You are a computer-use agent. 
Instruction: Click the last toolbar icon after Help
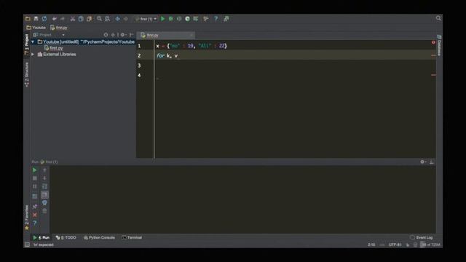coord(226,19)
